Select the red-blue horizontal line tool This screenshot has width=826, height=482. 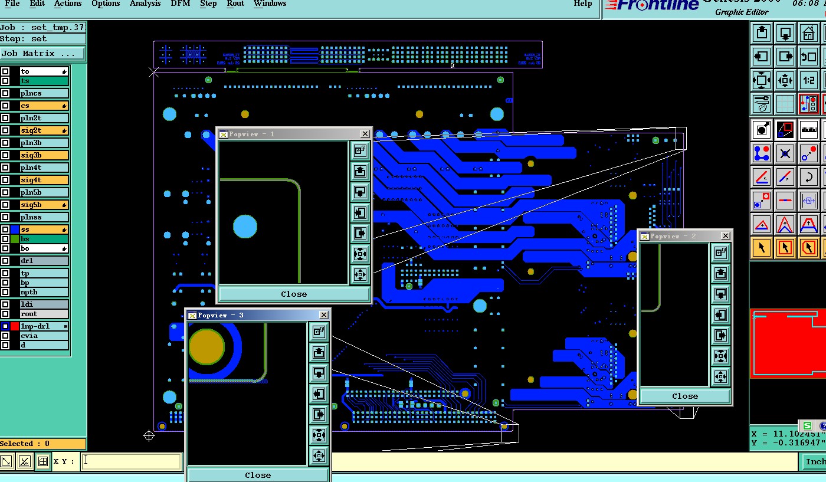click(785, 201)
